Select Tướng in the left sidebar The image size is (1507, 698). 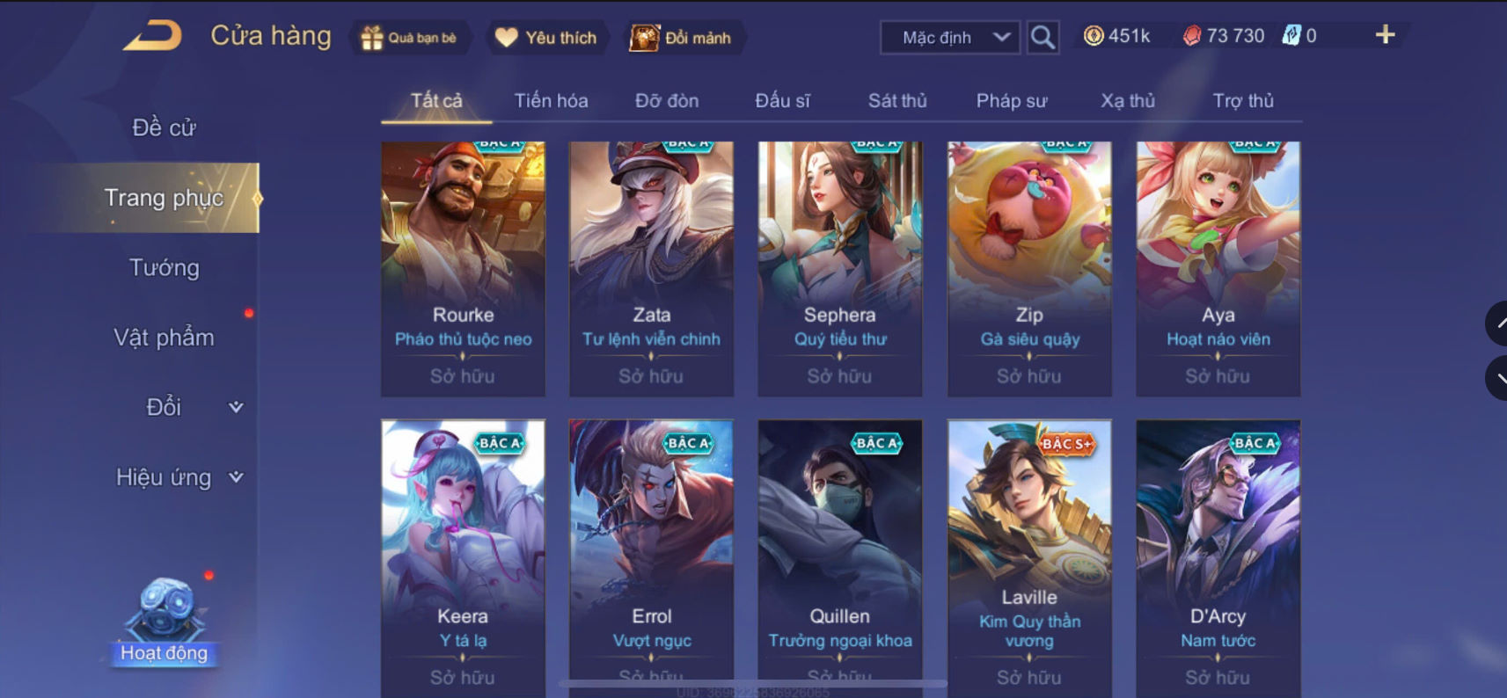pyautogui.click(x=165, y=267)
